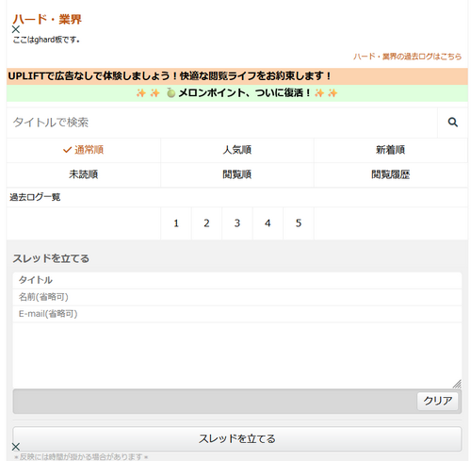Open 過去ログ一覧 link
This screenshot has width=471, height=461.
(35, 197)
